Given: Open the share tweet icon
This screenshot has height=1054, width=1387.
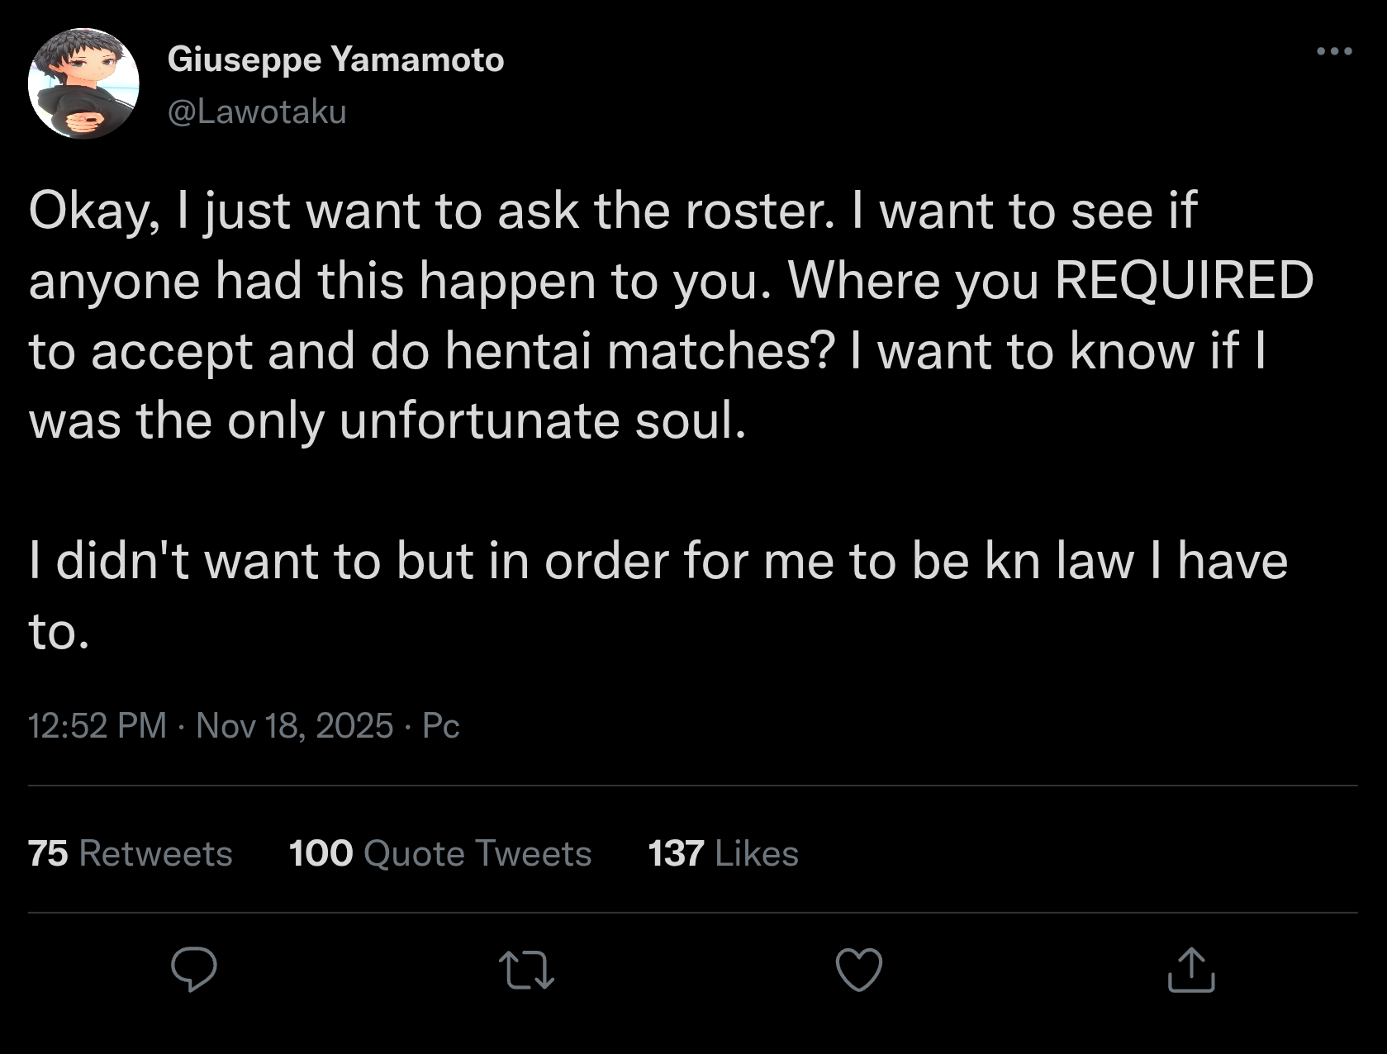Looking at the screenshot, I should pos(1191,969).
